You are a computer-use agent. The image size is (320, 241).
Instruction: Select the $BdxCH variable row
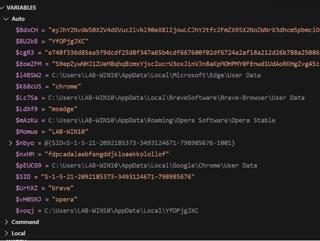pos(29,30)
